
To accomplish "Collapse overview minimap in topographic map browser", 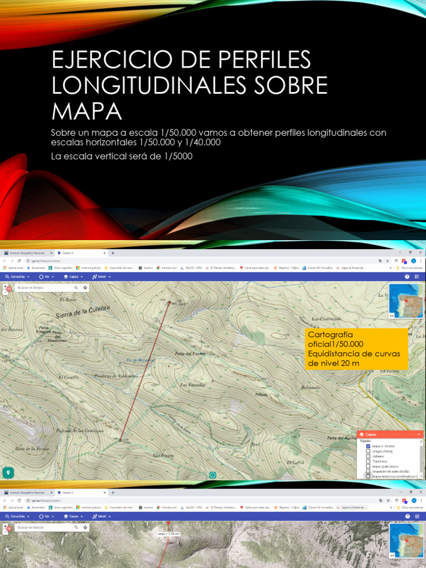I will (392, 316).
